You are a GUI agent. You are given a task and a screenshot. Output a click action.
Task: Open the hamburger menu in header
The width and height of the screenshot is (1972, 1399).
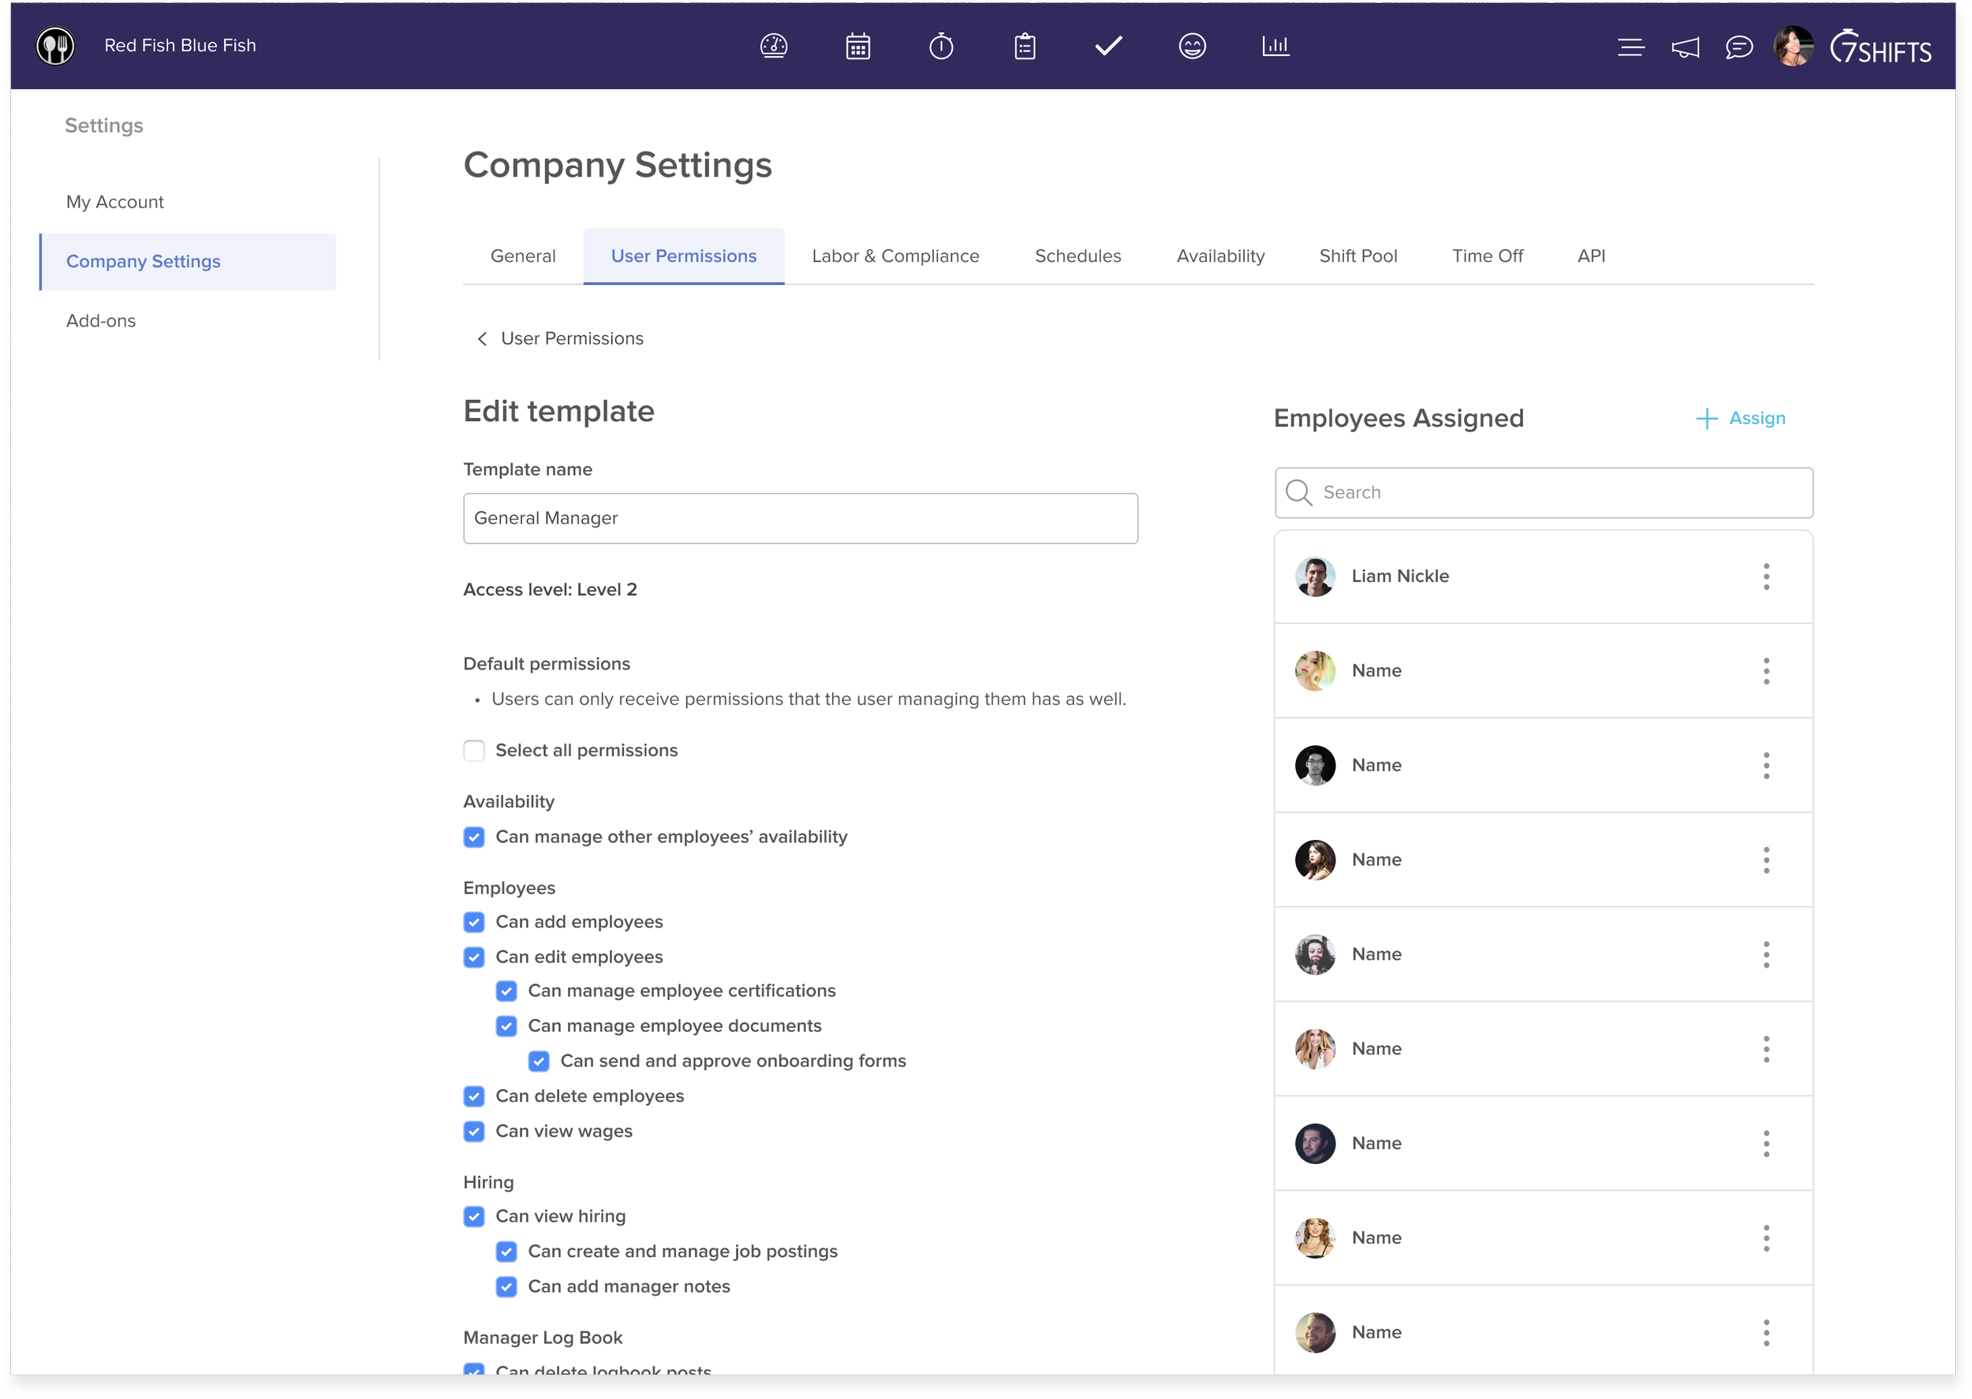click(1630, 47)
